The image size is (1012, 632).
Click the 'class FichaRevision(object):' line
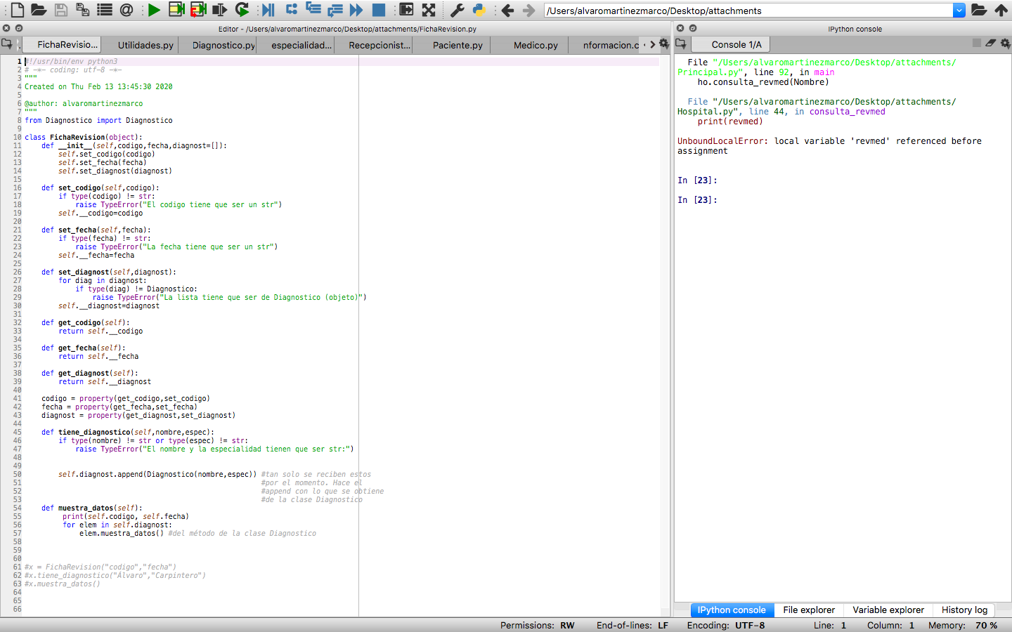tap(84, 138)
